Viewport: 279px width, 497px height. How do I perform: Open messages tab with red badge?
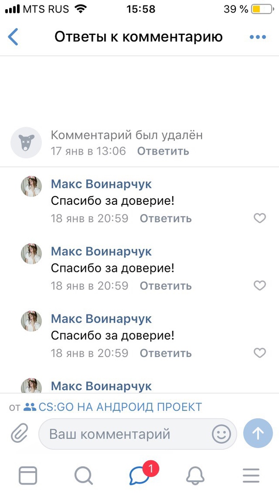pyautogui.click(x=139, y=475)
